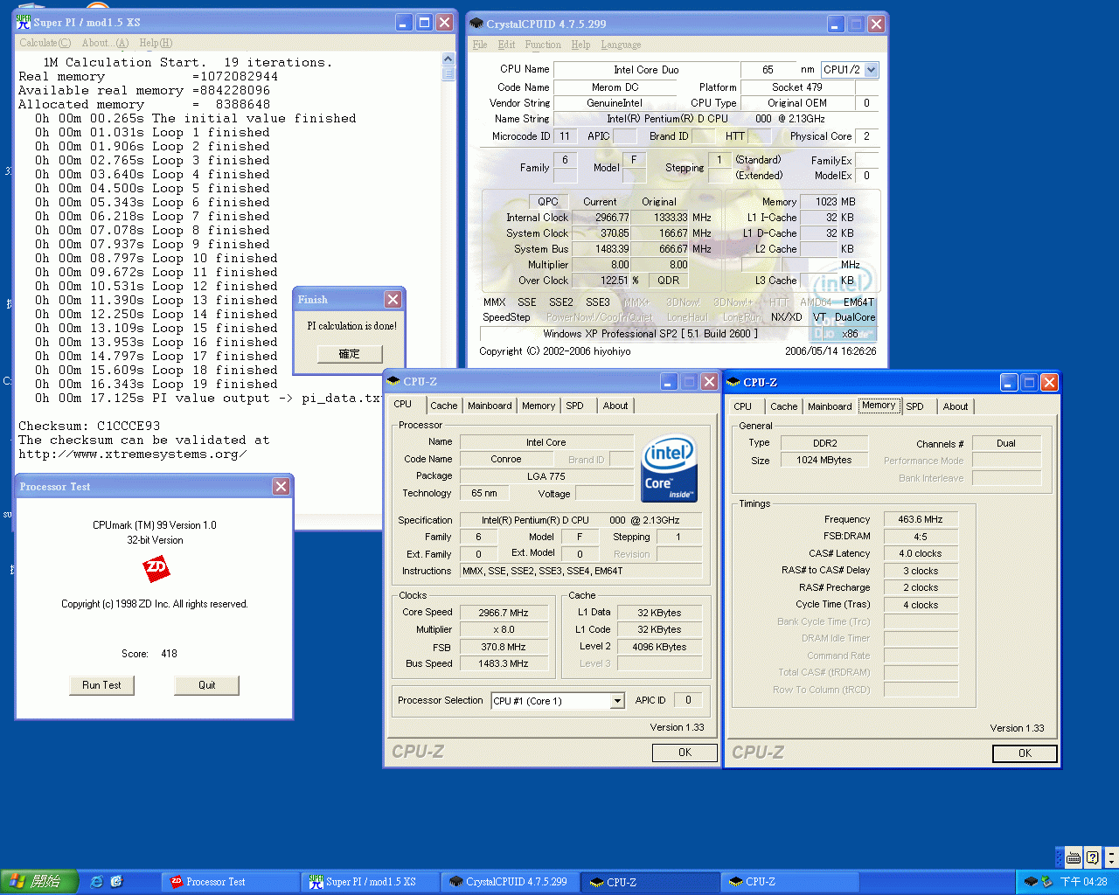The width and height of the screenshot is (1119, 895).
Task: Click the chip icon in system tray
Action: click(1031, 882)
